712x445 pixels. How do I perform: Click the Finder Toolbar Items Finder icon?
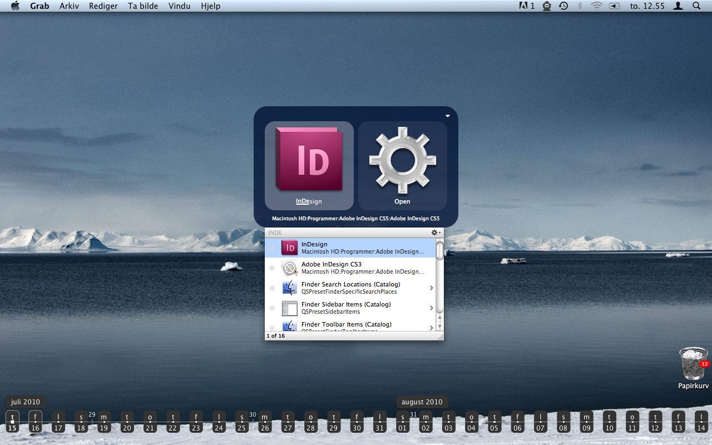coord(289,326)
